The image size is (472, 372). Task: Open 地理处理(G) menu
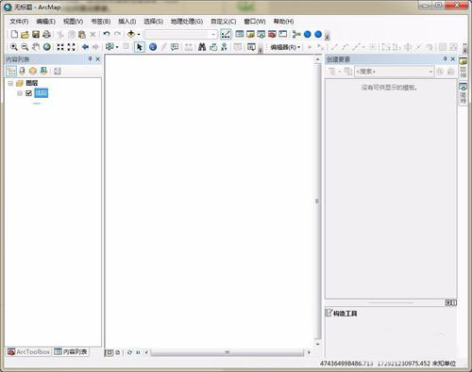coord(187,22)
